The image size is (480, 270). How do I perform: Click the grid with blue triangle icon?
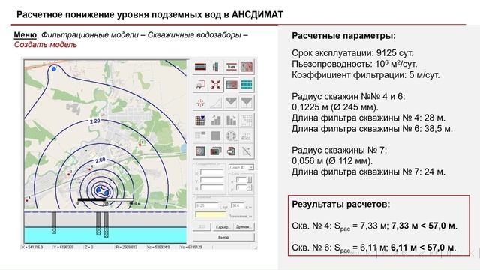pyautogui.click(x=200, y=120)
